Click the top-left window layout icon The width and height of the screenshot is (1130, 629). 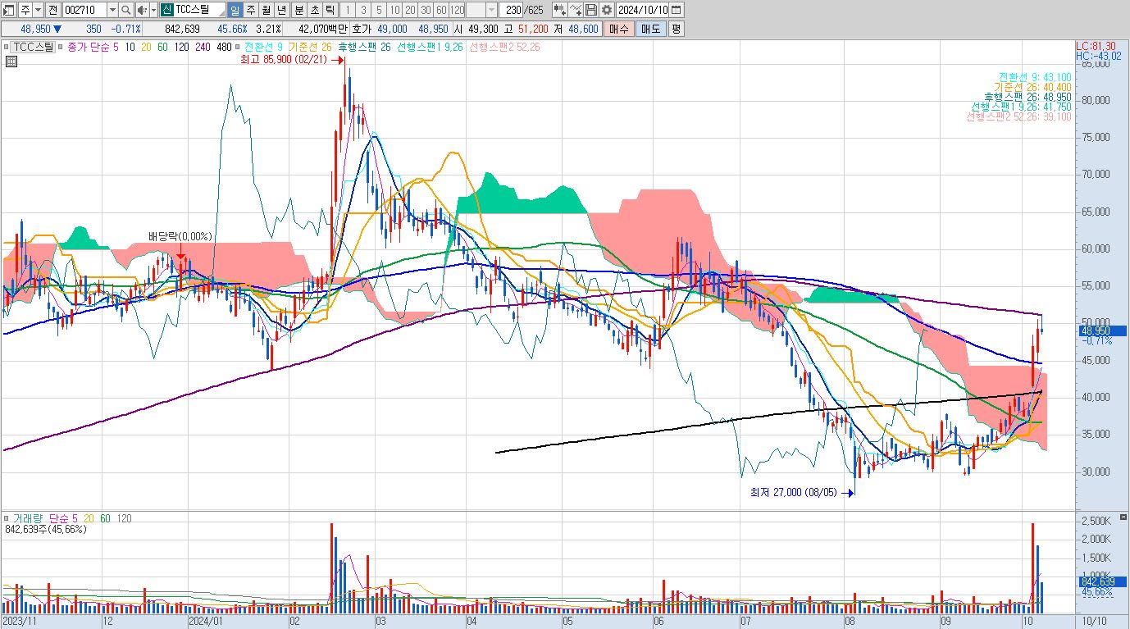point(9,10)
